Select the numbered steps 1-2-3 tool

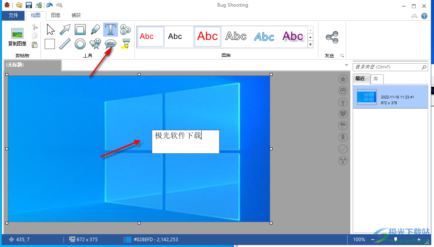point(125,30)
